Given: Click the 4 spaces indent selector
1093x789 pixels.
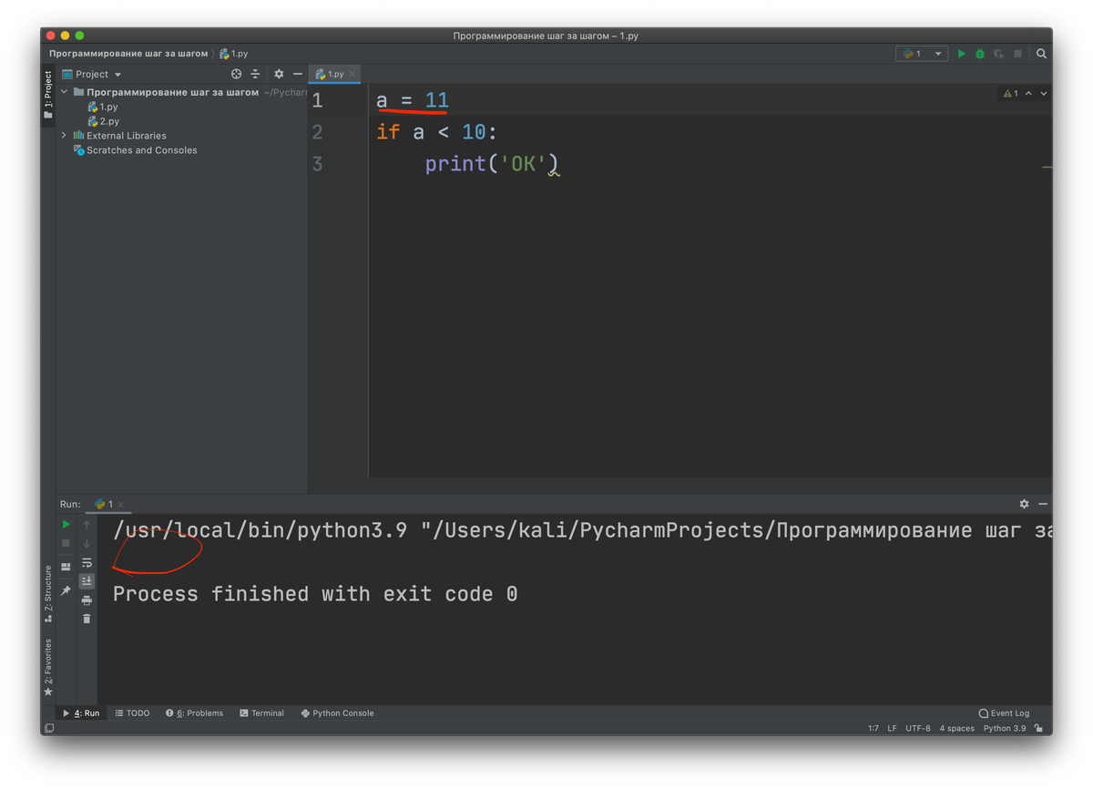Looking at the screenshot, I should tap(956, 728).
